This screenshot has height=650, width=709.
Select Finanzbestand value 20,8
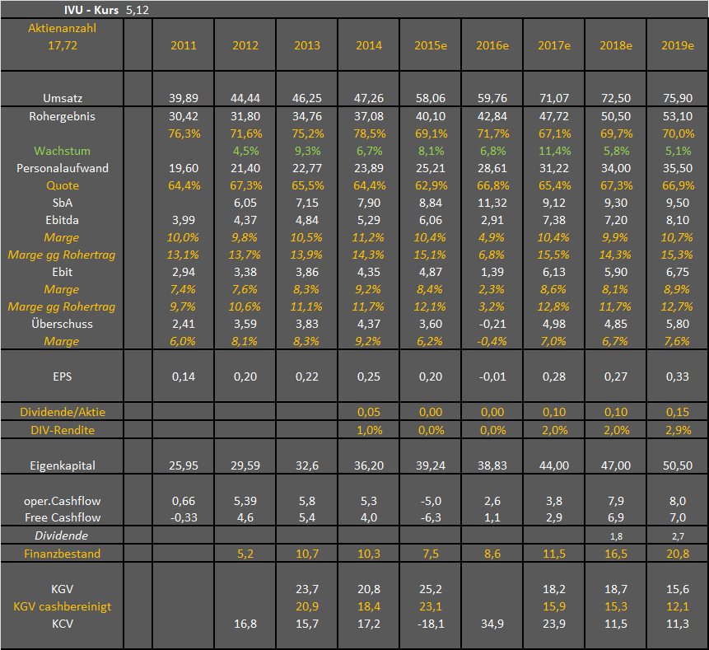(678, 554)
